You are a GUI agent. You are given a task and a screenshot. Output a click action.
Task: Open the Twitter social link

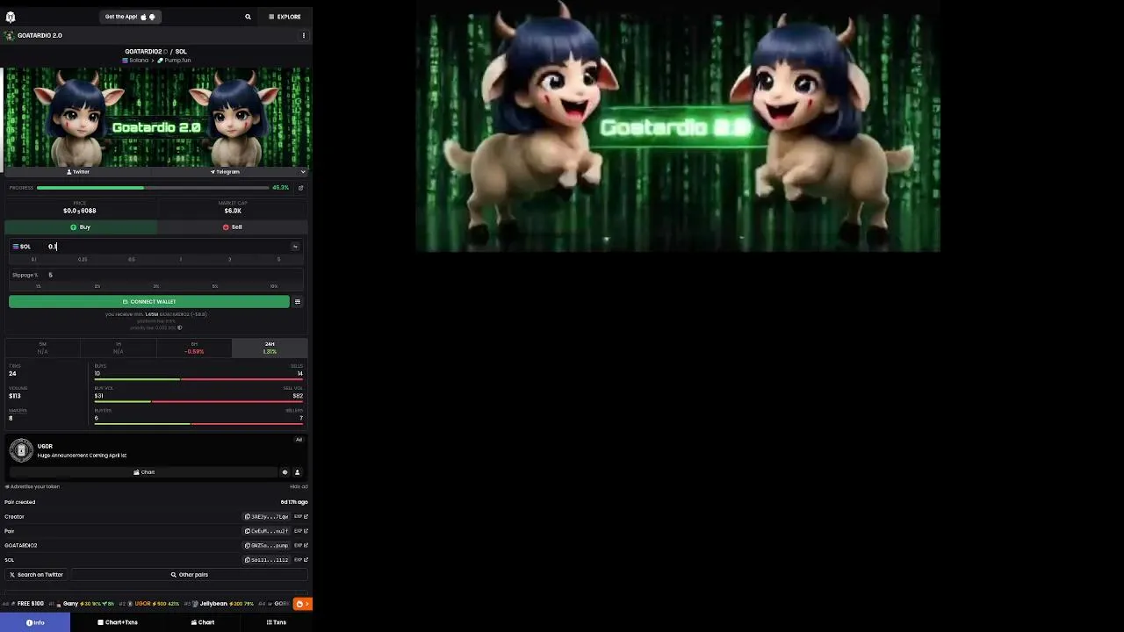tap(78, 172)
